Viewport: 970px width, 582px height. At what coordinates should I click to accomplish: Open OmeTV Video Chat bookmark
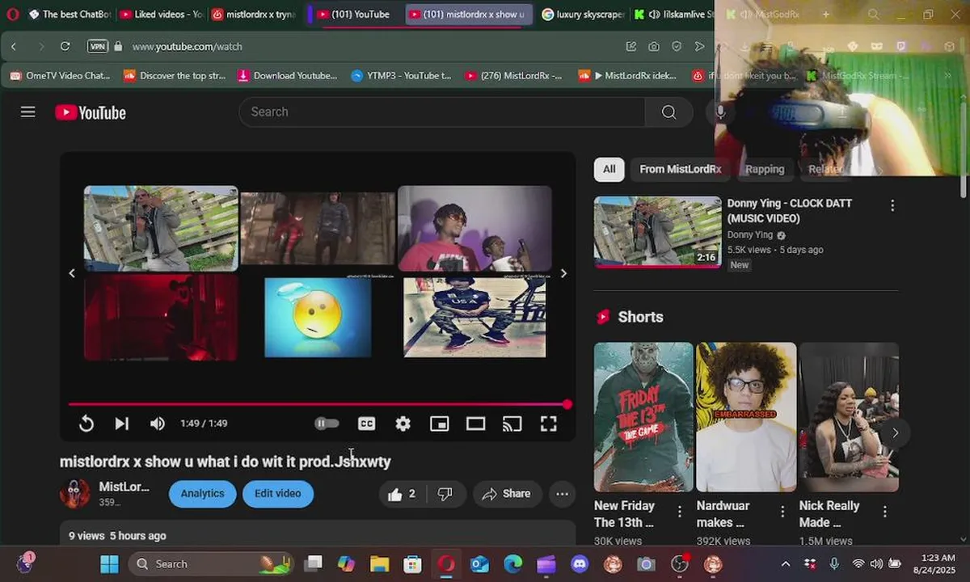pyautogui.click(x=61, y=76)
